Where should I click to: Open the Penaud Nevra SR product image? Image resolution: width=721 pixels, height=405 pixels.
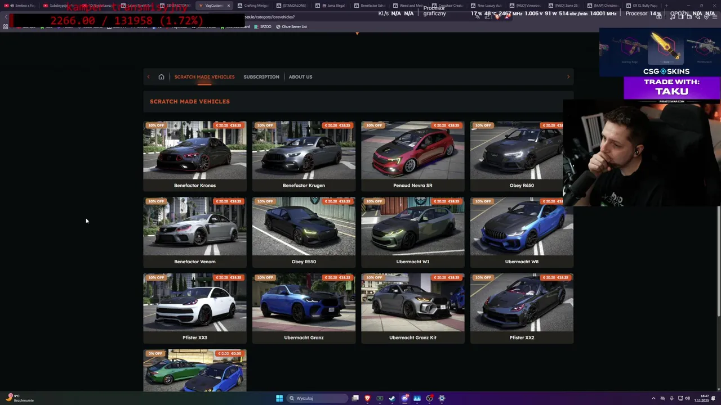pyautogui.click(x=413, y=150)
